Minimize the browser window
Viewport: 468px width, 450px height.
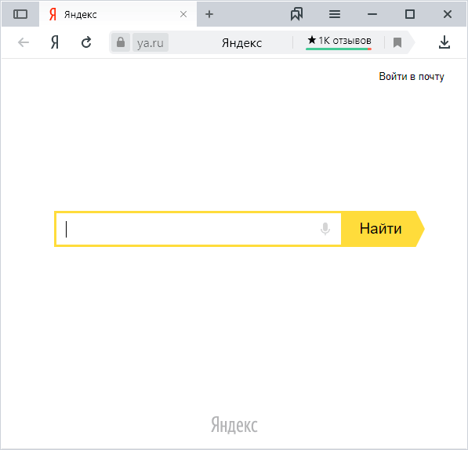click(x=372, y=14)
